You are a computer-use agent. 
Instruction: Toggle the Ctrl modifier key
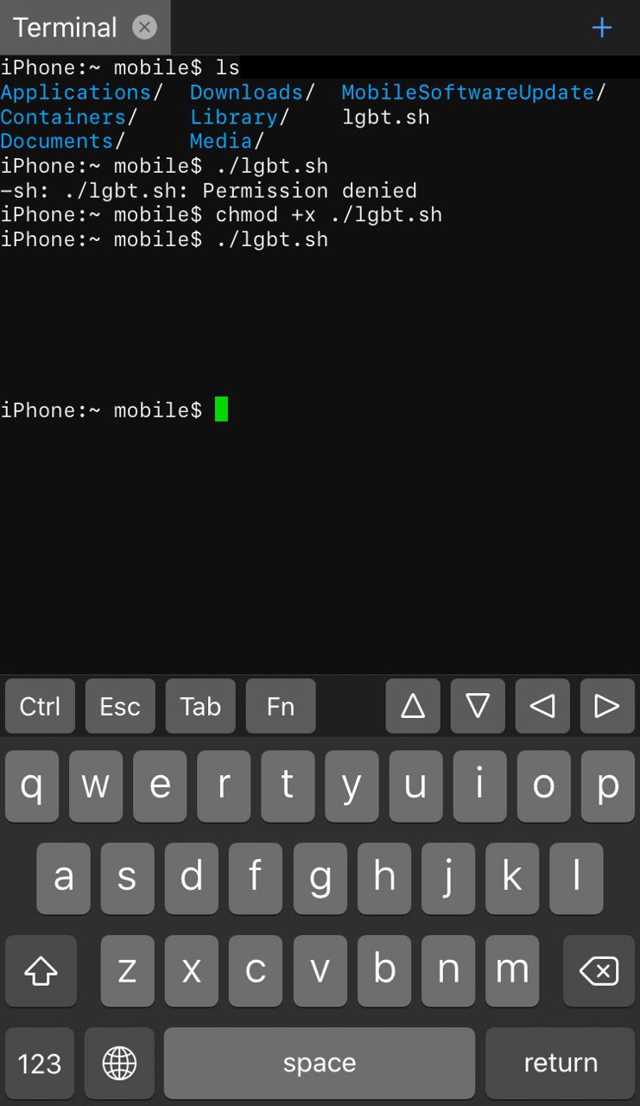40,706
